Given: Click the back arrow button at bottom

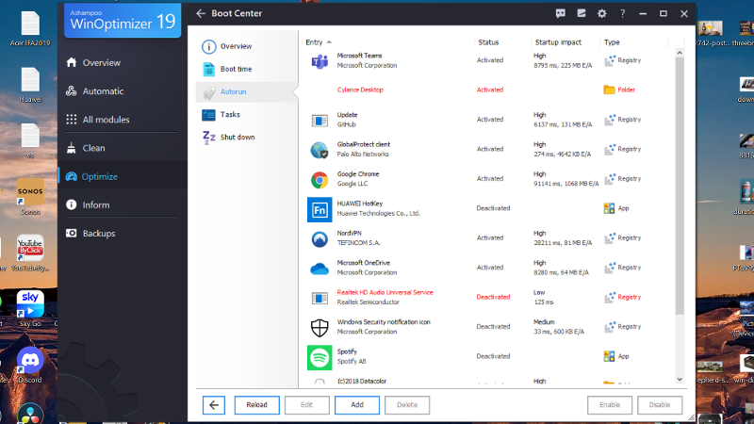Looking at the screenshot, I should [x=214, y=405].
